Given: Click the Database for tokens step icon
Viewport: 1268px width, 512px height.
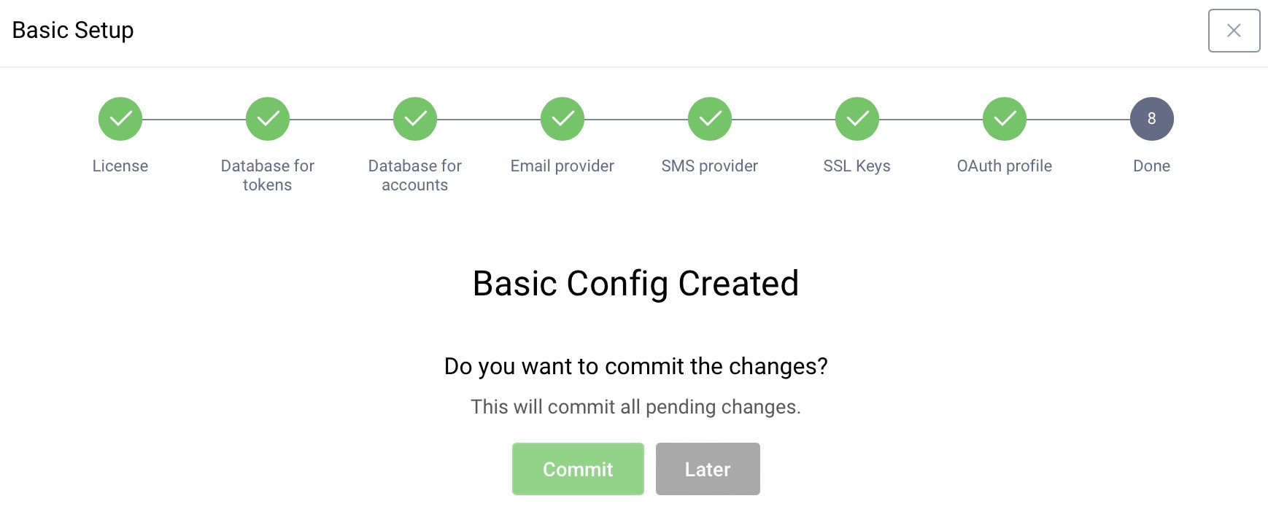Looking at the screenshot, I should point(267,118).
